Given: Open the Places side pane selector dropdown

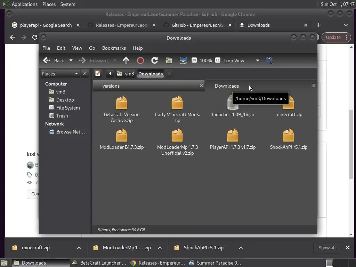Looking at the screenshot, I should pos(60,74).
